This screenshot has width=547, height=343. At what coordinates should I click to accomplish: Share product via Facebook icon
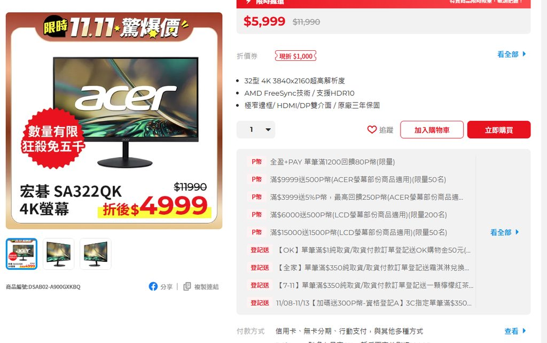pos(153,286)
